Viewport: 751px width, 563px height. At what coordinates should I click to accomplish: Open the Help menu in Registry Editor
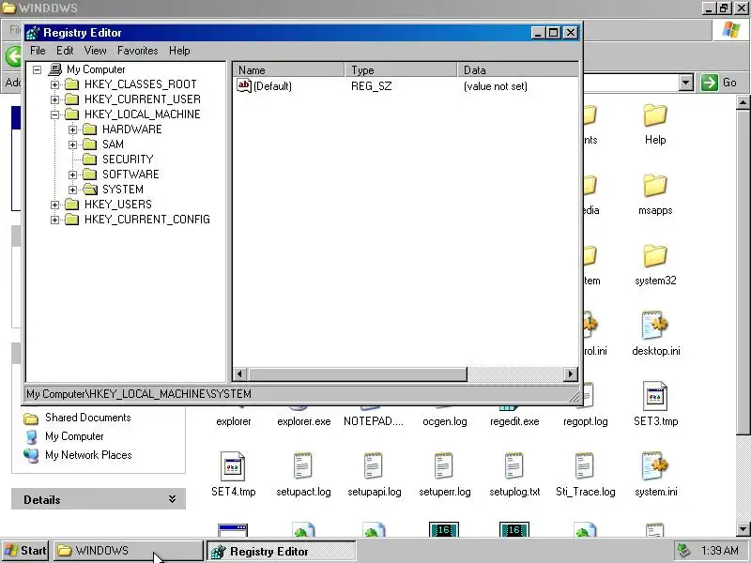(x=179, y=51)
